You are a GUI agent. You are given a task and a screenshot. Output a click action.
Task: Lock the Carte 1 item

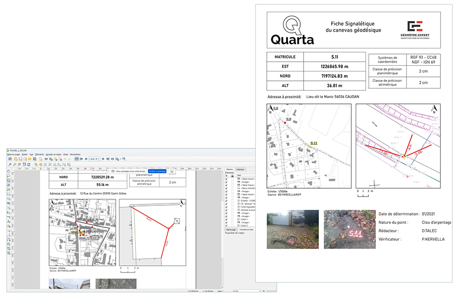(233, 220)
